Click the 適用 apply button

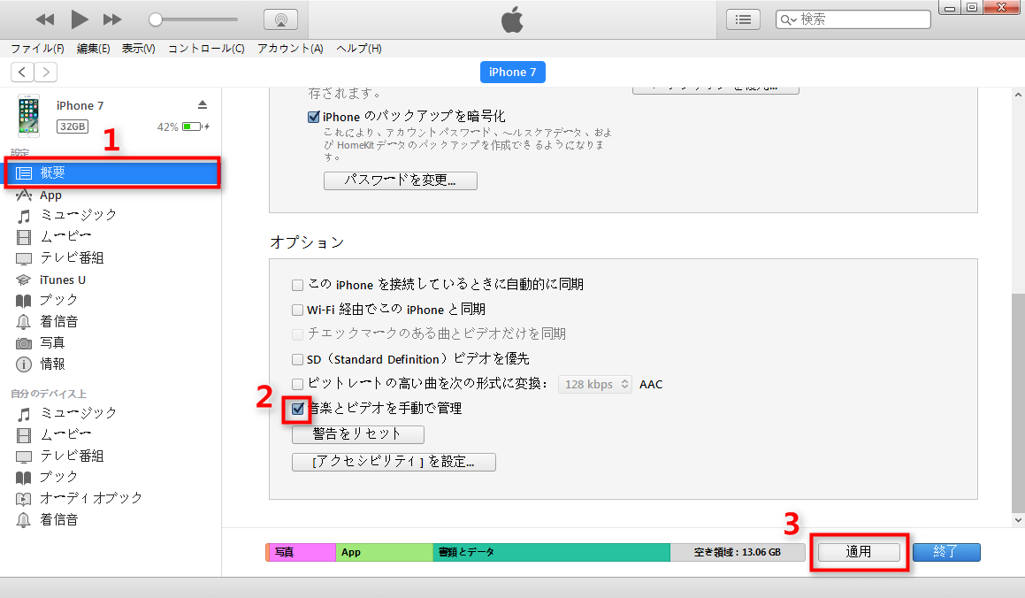click(x=859, y=552)
